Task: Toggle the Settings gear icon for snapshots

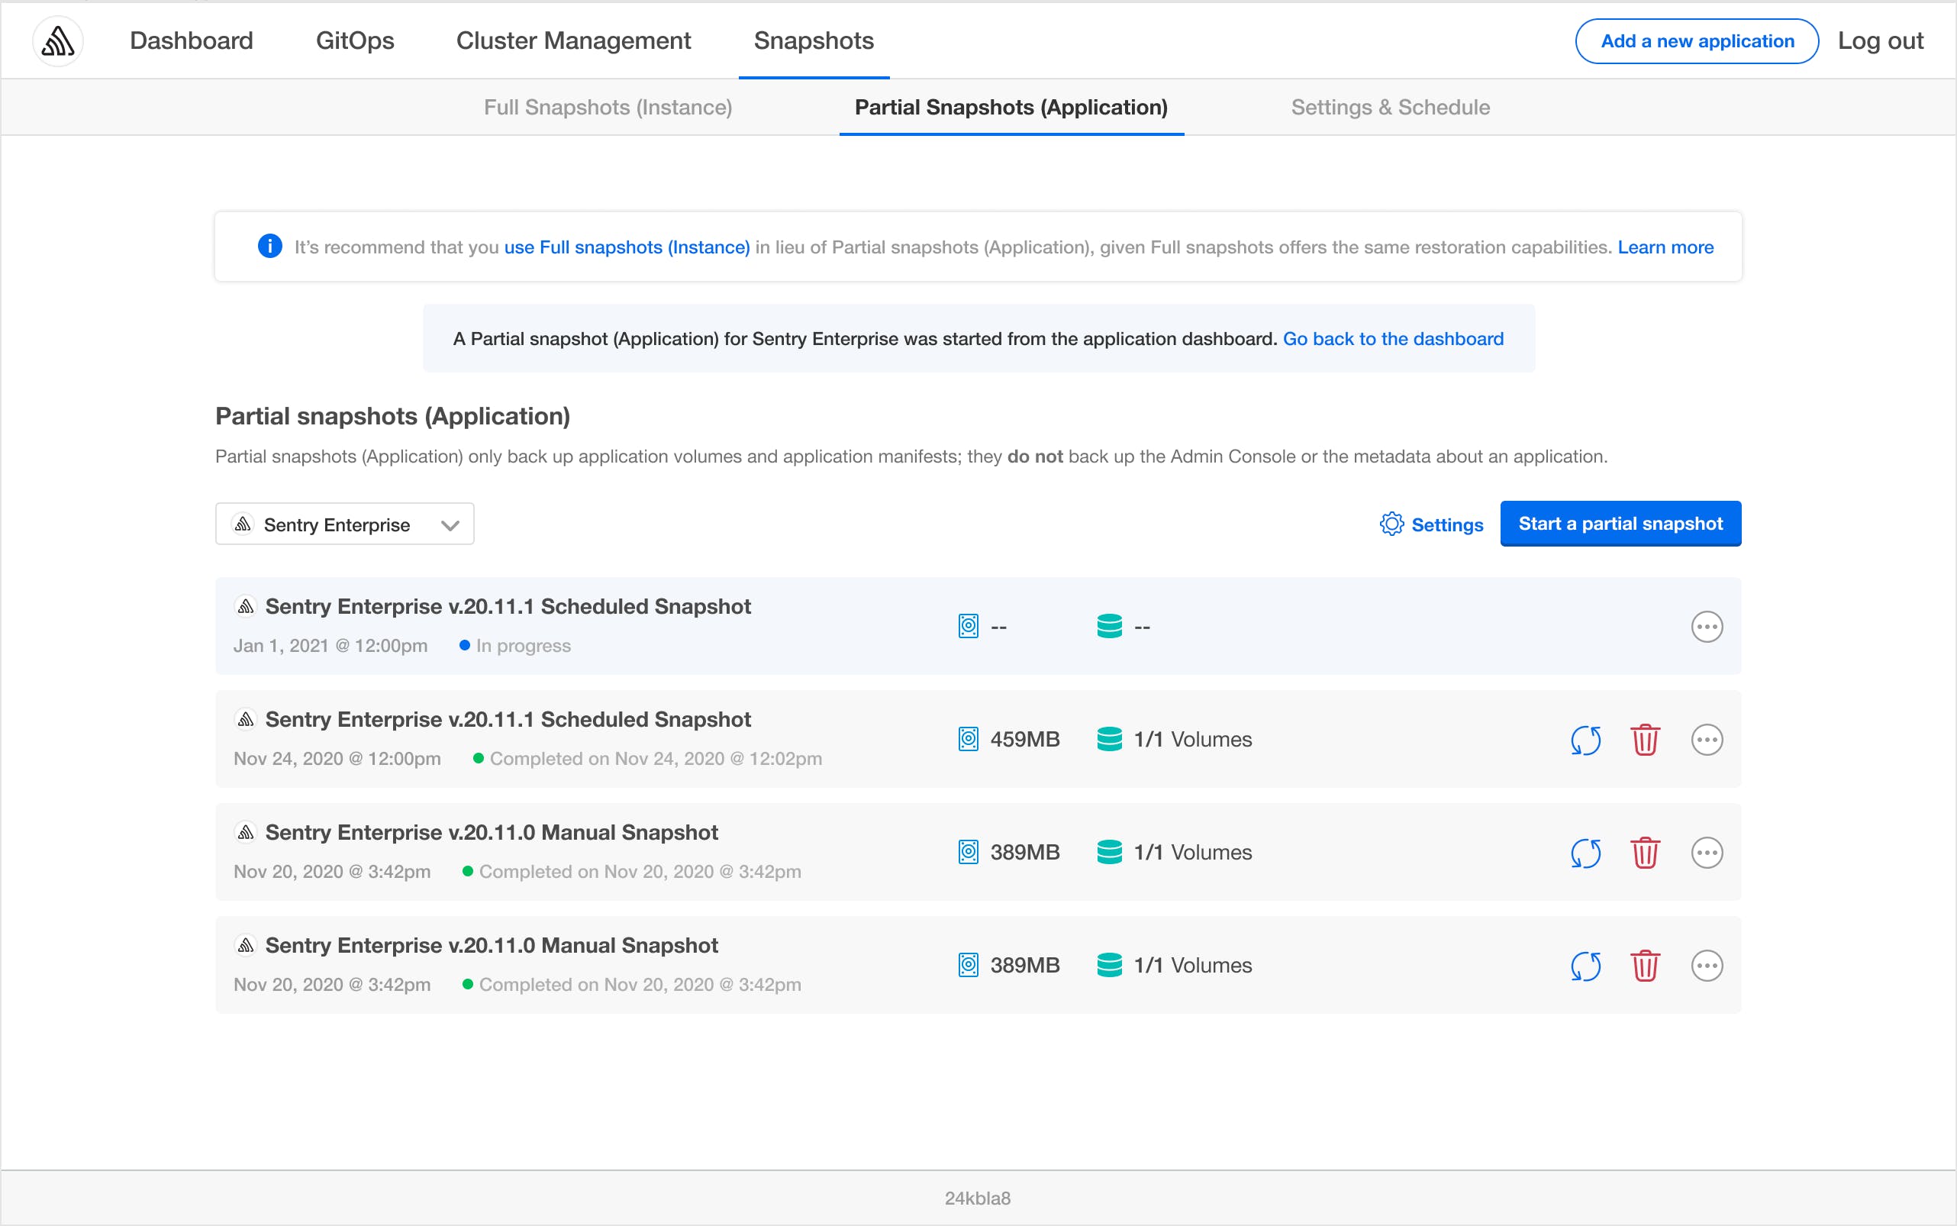Action: (x=1392, y=524)
